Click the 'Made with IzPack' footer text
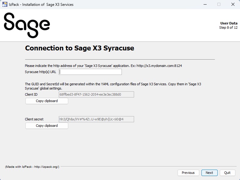Image resolution: width=240 pixels, height=180 pixels. (x=32, y=167)
